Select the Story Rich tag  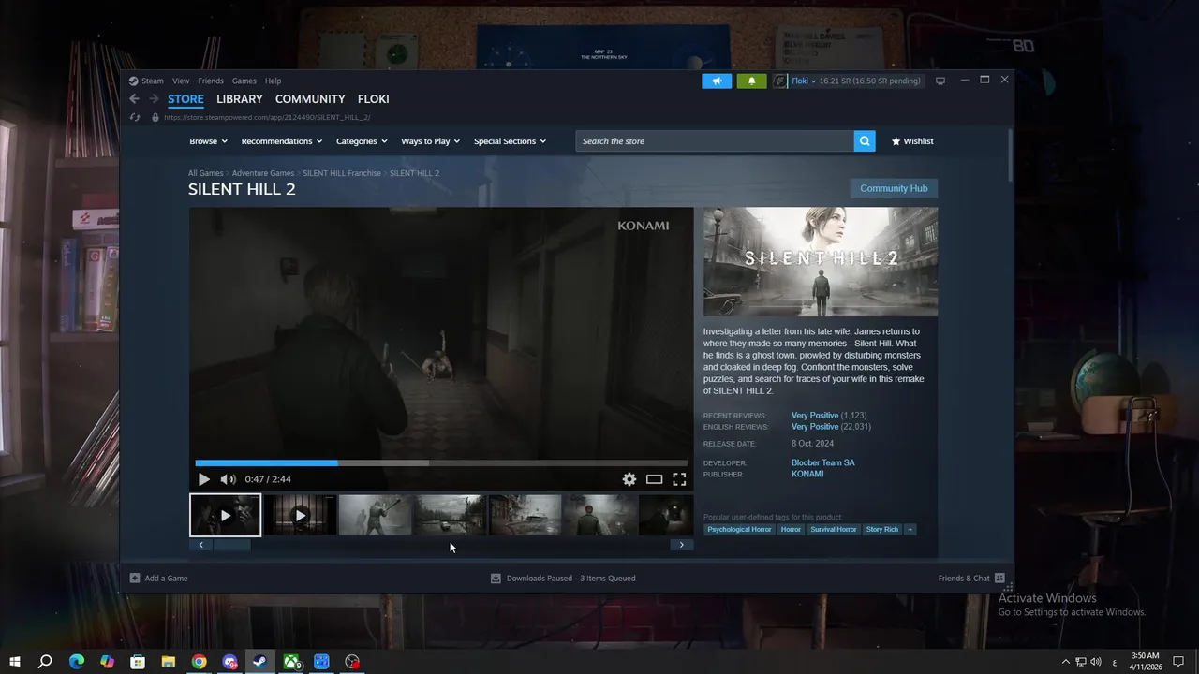coord(881,529)
